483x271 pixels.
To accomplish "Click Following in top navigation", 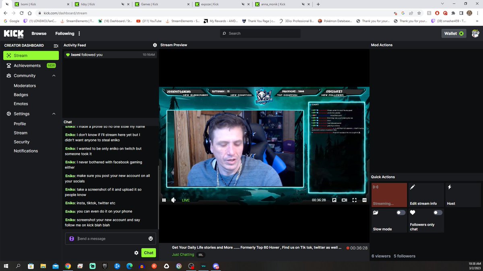I will point(65,33).
